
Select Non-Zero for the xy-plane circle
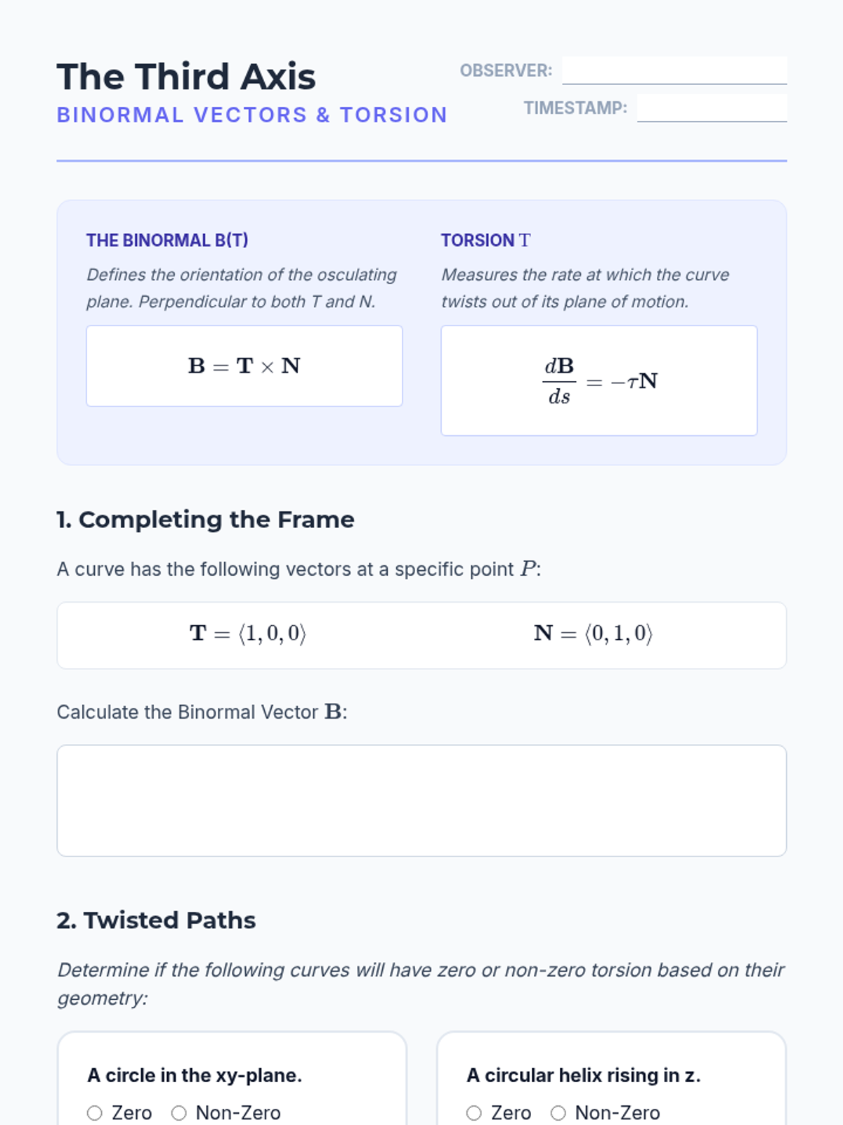pos(179,1113)
